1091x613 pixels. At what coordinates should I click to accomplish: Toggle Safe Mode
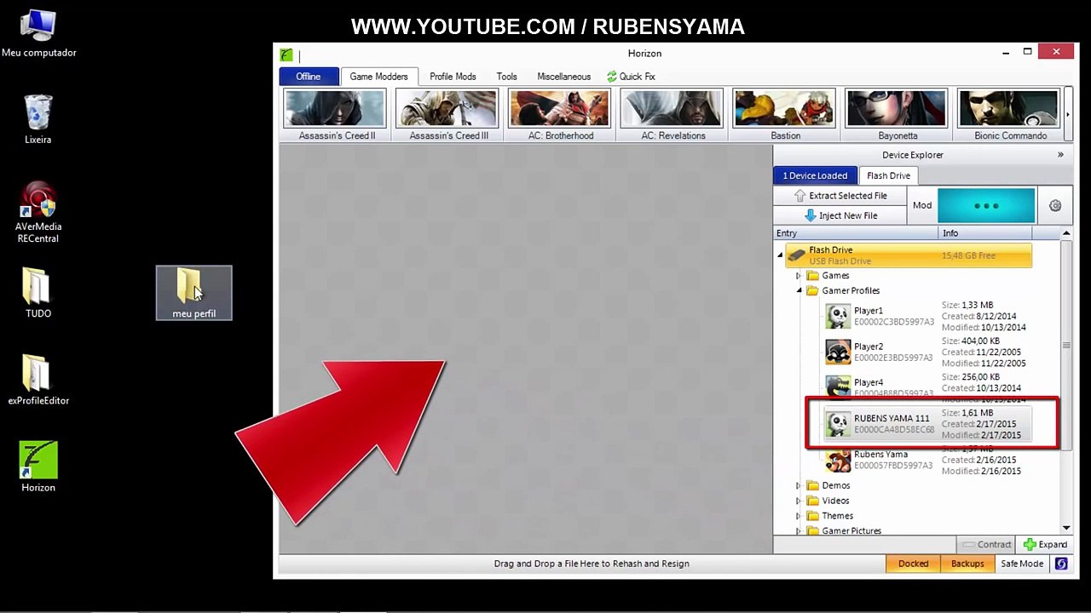pyautogui.click(x=1022, y=564)
